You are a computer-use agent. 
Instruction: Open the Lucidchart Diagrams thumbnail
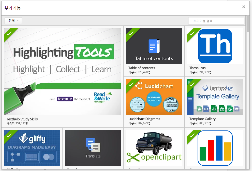click(154, 97)
